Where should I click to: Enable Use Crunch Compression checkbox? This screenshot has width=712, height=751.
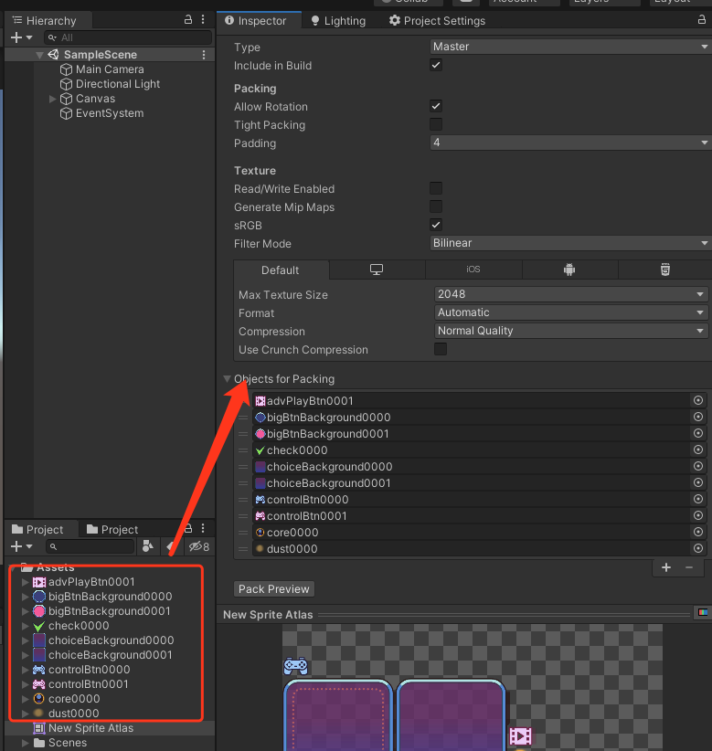441,349
